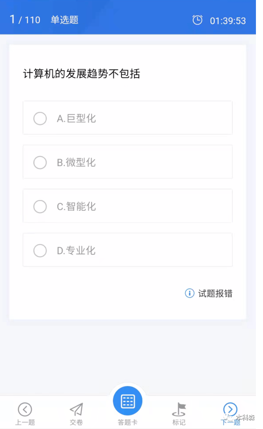Click the 1 / 110 question counter
The image size is (263, 429).
25,20
